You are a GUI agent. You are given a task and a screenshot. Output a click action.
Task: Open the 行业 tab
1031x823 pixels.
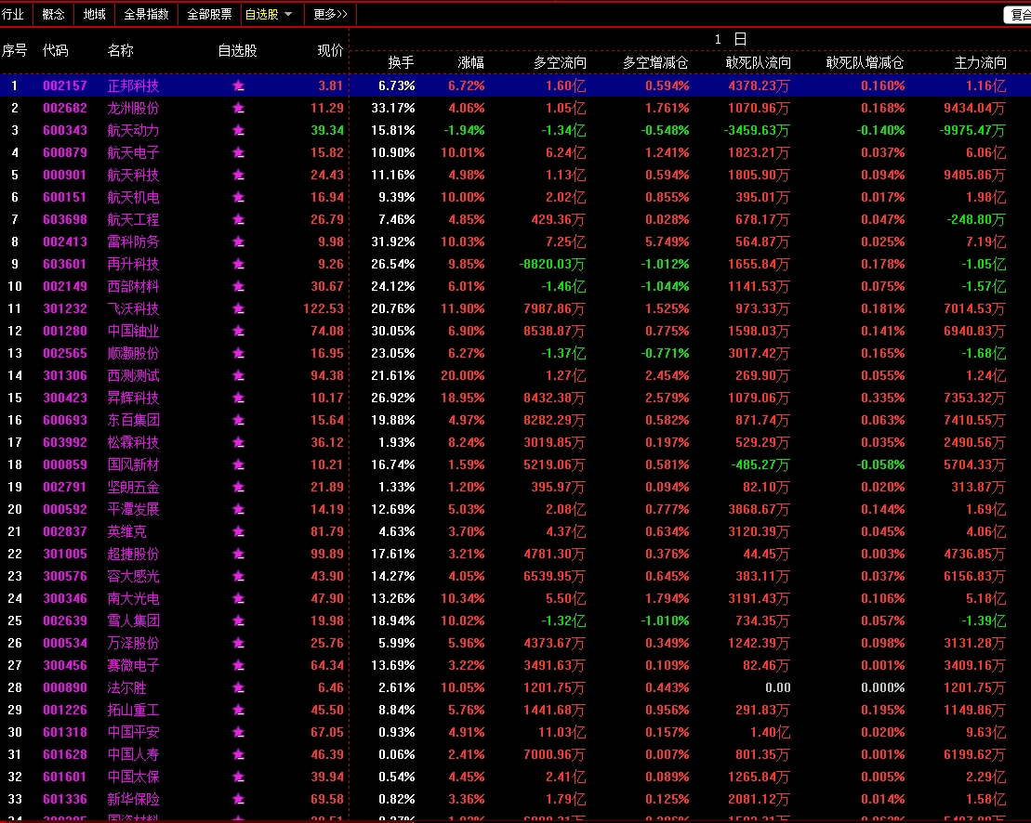click(12, 15)
